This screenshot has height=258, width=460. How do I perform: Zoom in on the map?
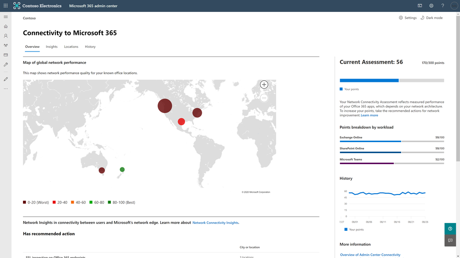(x=264, y=85)
